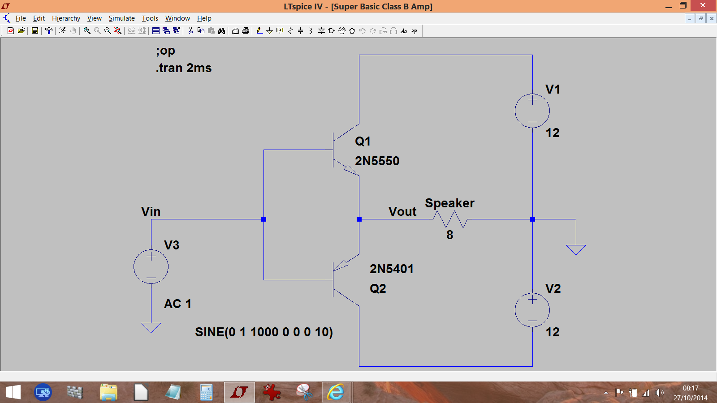Click the V2 voltage source symbol

coord(532,310)
